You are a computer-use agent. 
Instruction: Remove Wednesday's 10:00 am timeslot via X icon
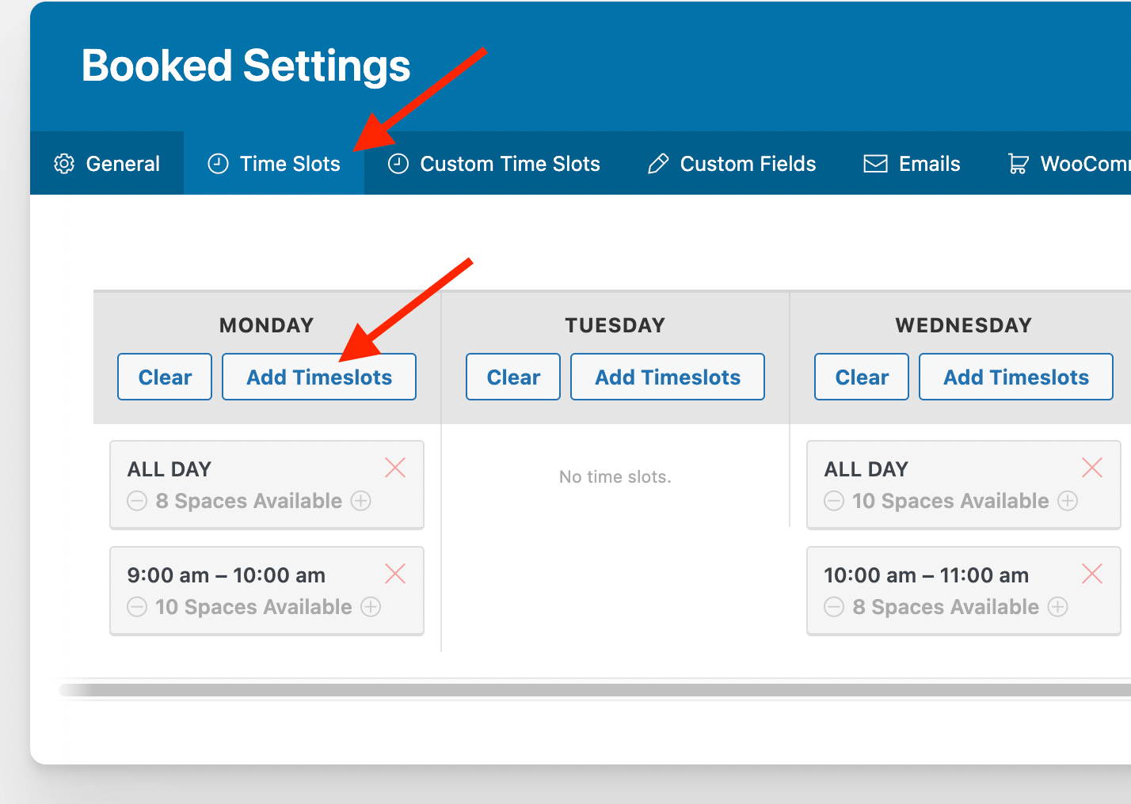pyautogui.click(x=1092, y=574)
